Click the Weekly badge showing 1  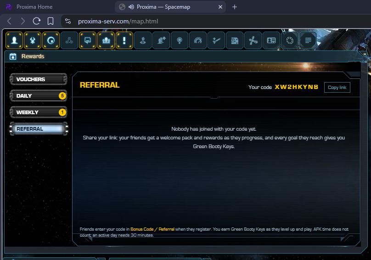coord(62,112)
